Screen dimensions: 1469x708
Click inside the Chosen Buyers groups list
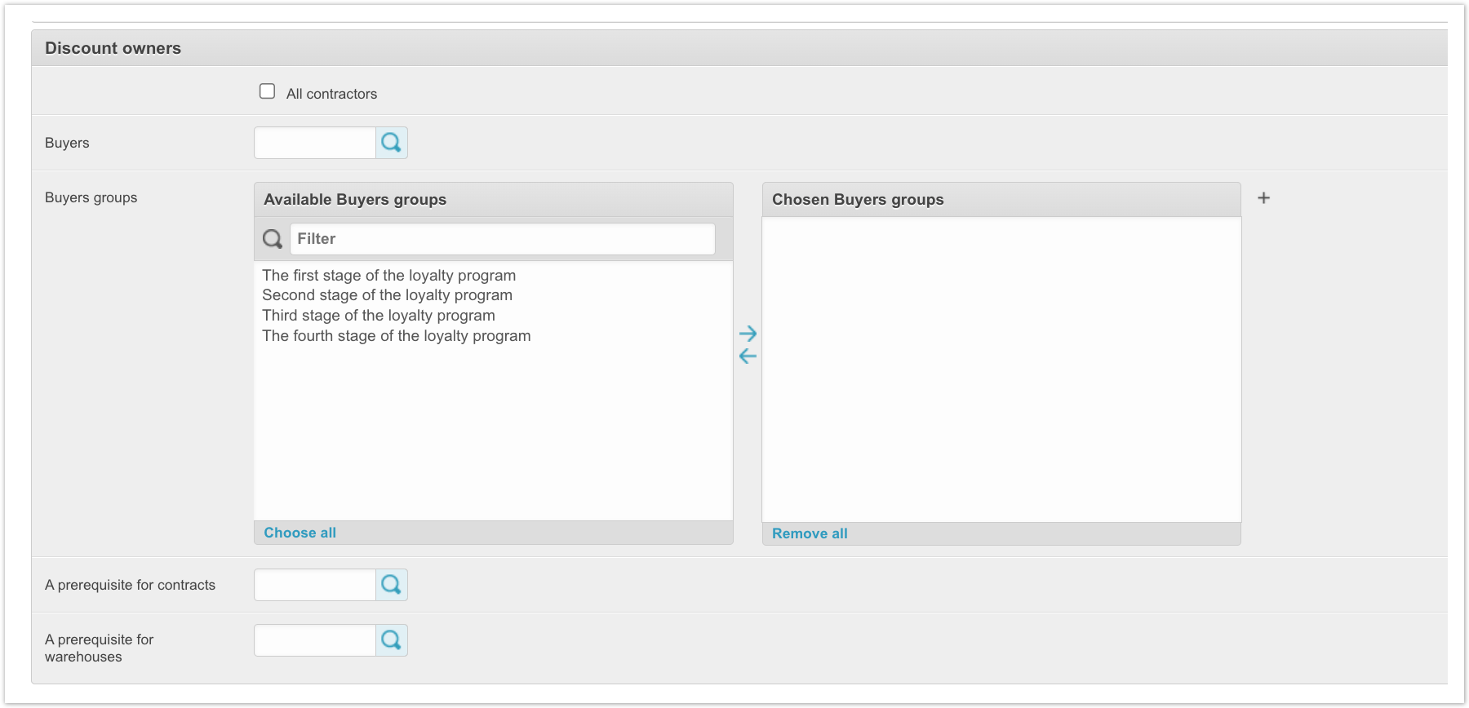click(1001, 369)
